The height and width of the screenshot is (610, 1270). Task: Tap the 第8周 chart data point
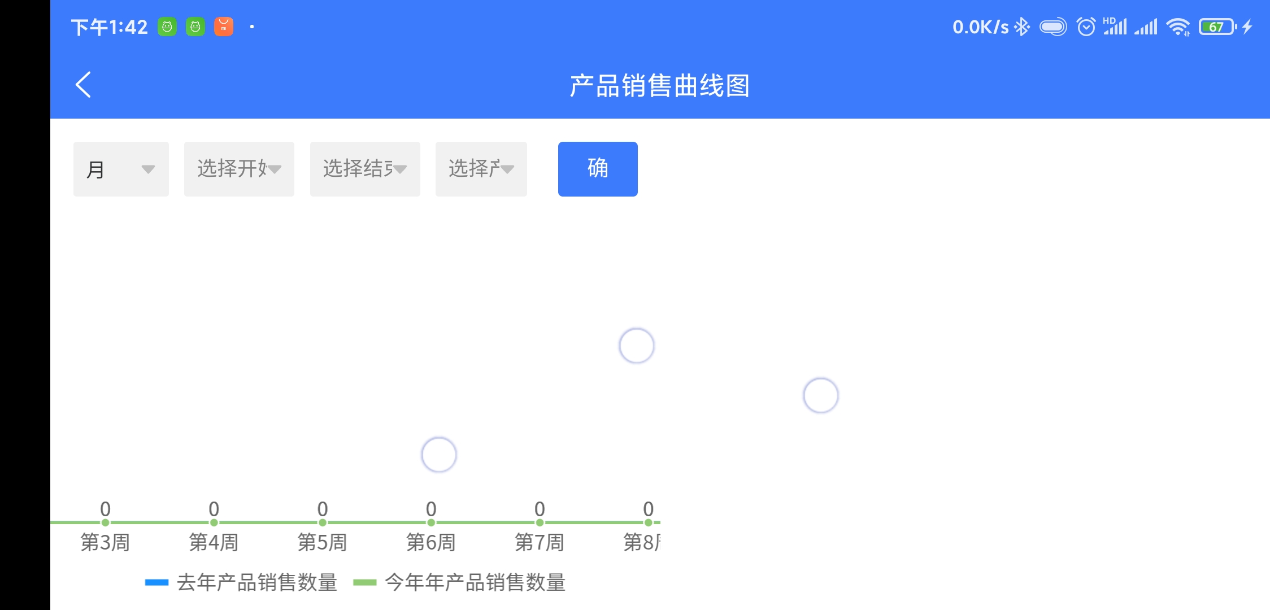pyautogui.click(x=648, y=522)
